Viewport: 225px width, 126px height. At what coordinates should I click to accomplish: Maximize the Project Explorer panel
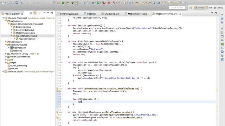coord(52,13)
